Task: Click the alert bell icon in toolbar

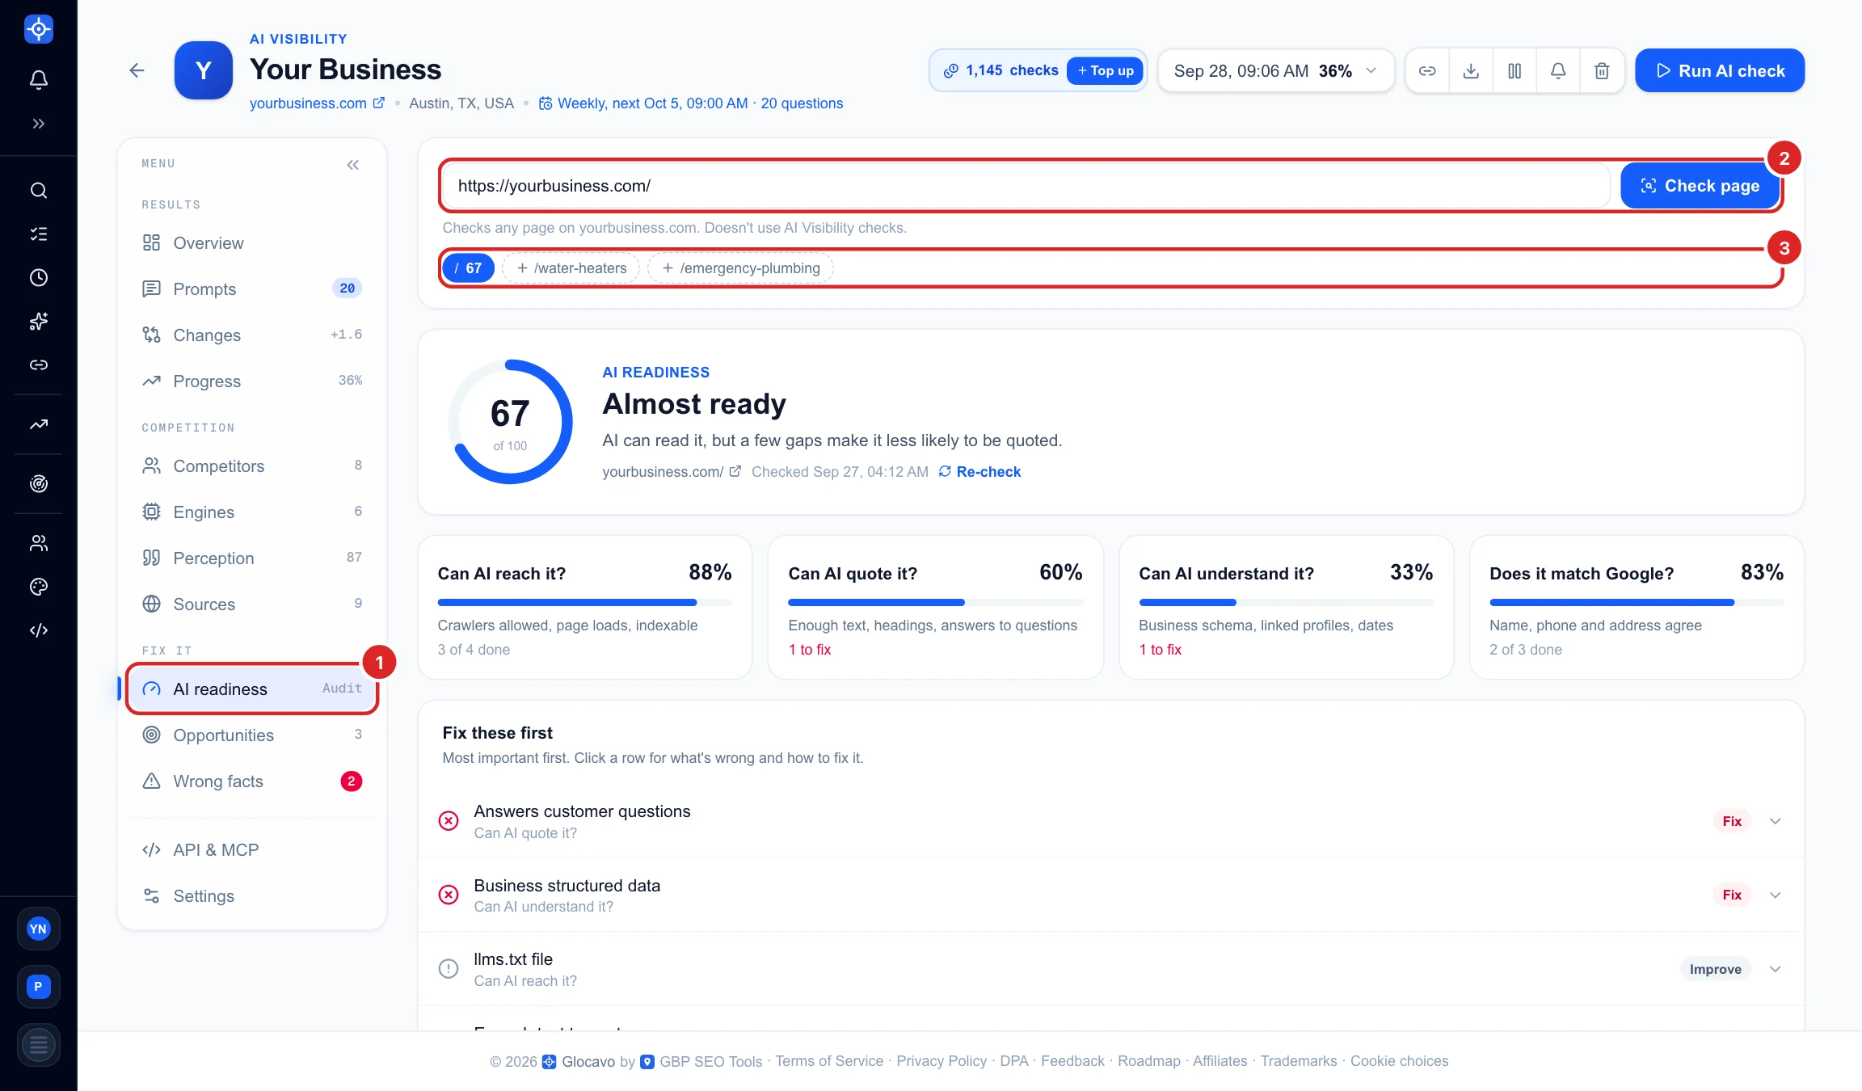Action: coord(1558,70)
